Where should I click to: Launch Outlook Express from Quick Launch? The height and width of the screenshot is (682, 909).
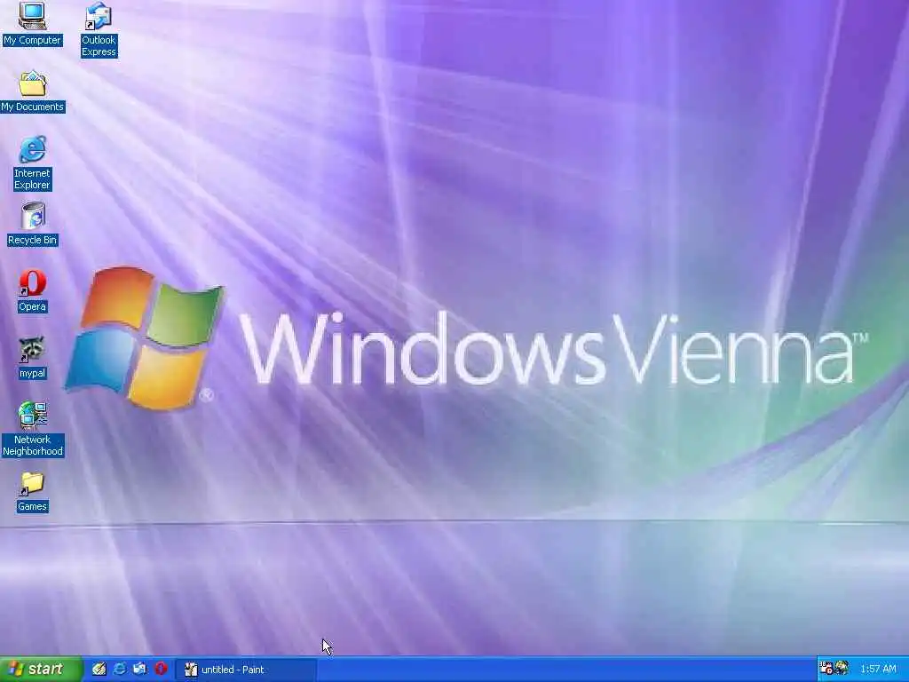[x=139, y=670]
